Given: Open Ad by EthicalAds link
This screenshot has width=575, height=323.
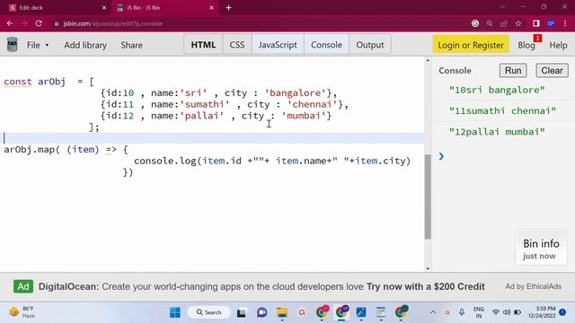Looking at the screenshot, I should coord(533,286).
